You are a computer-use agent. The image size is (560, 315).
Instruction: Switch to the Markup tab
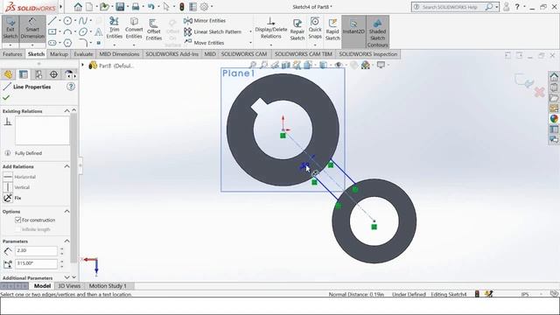click(59, 54)
